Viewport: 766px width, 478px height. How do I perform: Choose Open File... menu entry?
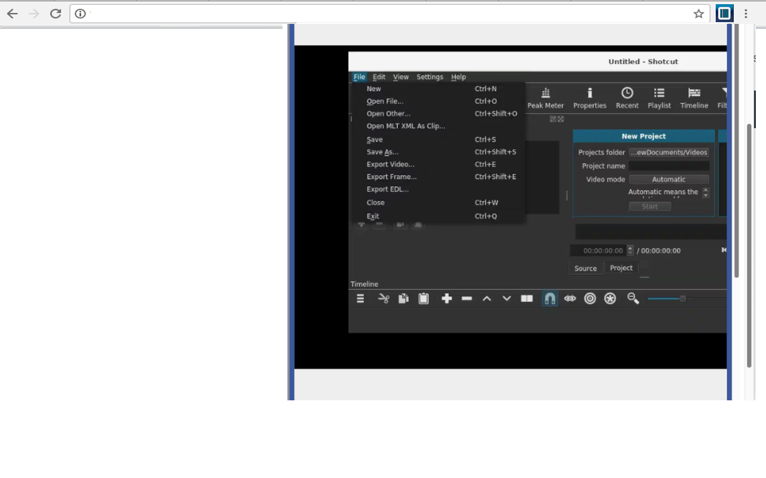click(438, 102)
